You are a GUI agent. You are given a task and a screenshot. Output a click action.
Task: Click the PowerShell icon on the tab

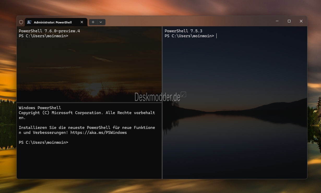pos(29,22)
